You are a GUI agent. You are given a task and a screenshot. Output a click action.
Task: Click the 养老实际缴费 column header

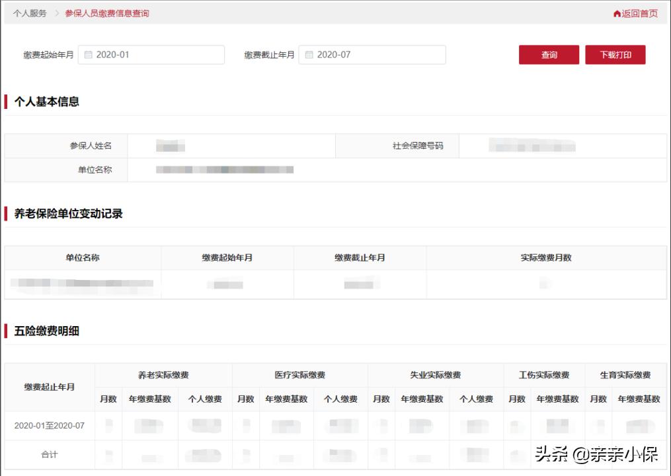[x=163, y=374]
